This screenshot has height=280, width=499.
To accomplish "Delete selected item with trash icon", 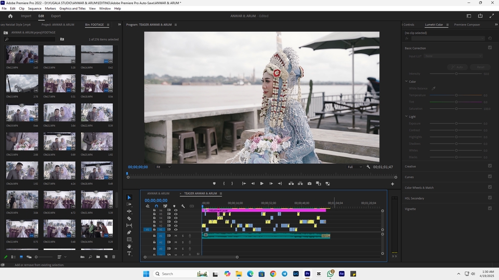I will pos(114,257).
